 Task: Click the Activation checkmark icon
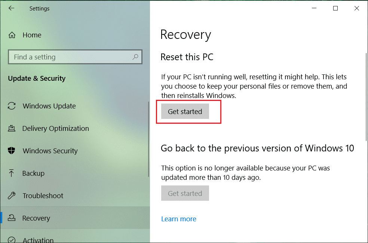[x=12, y=240]
